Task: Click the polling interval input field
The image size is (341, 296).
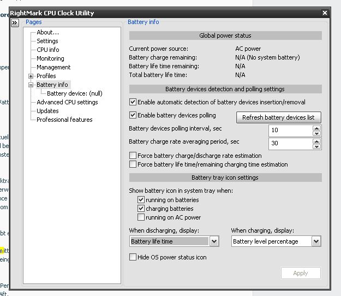Action: tap(291, 131)
